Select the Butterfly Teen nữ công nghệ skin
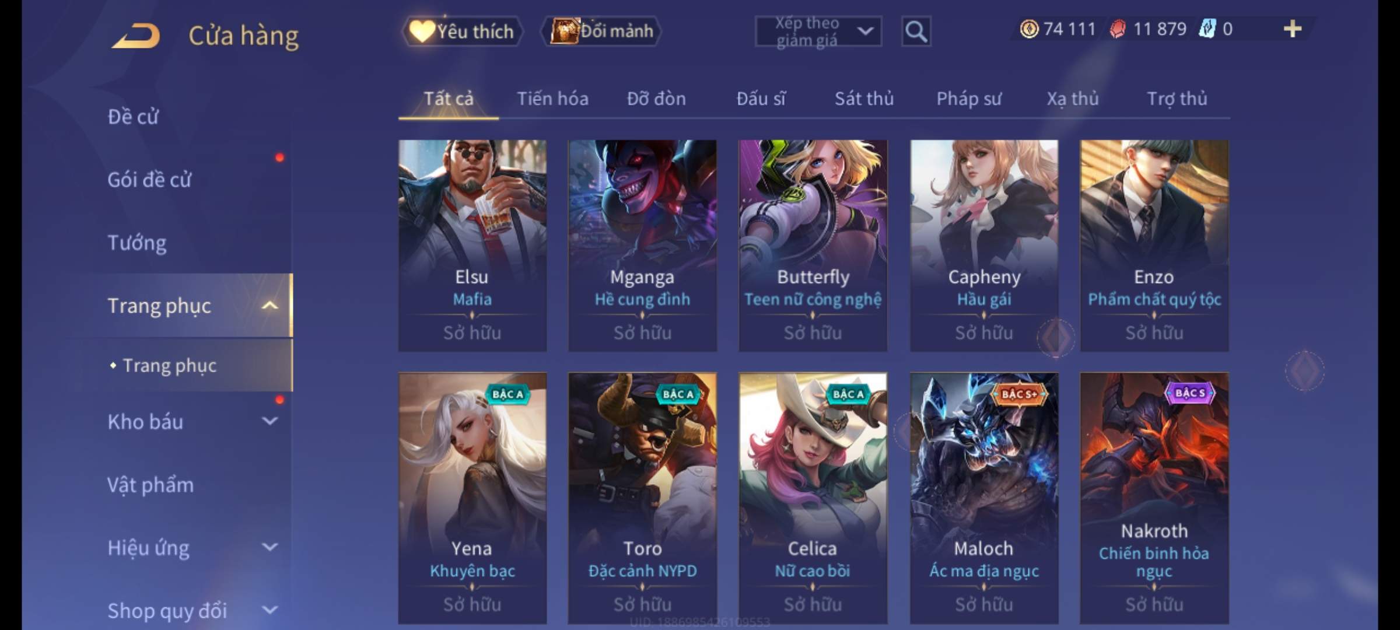Image resolution: width=1400 pixels, height=630 pixels. pos(813,246)
